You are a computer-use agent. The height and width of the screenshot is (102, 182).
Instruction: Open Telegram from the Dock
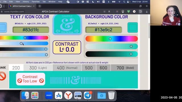coord(88,95)
